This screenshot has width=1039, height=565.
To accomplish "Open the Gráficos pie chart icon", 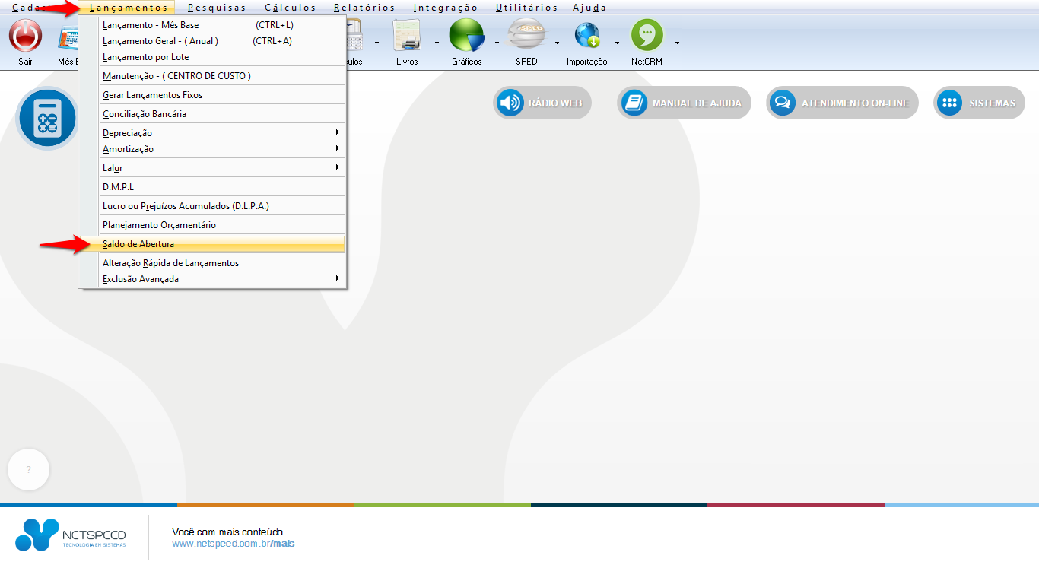I will (466, 36).
